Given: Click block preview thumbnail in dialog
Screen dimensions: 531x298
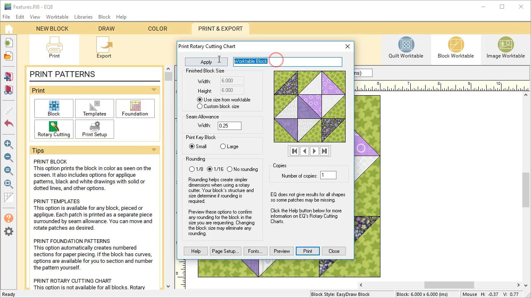Looking at the screenshot, I should [x=309, y=106].
